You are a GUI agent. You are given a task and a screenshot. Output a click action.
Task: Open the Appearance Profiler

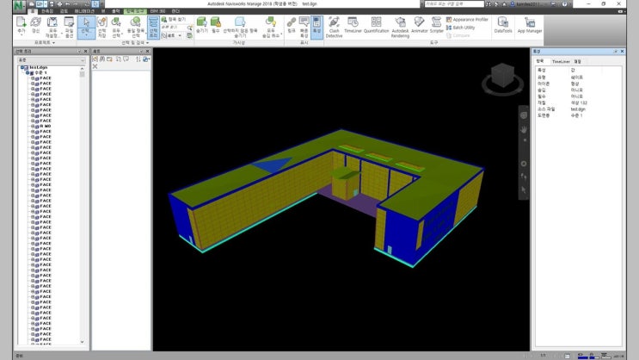click(x=467, y=20)
